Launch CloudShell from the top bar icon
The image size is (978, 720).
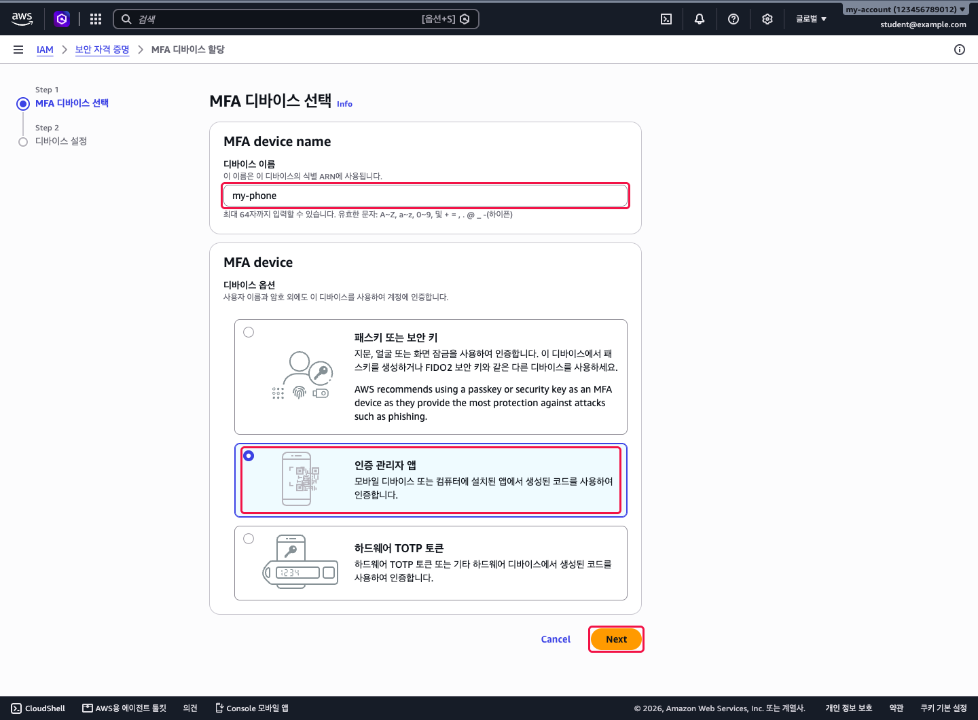[666, 19]
